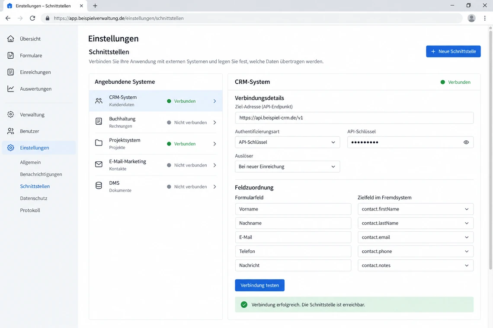The width and height of the screenshot is (493, 328).
Task: Click the Verwaltung gear icon
Action: (x=11, y=114)
